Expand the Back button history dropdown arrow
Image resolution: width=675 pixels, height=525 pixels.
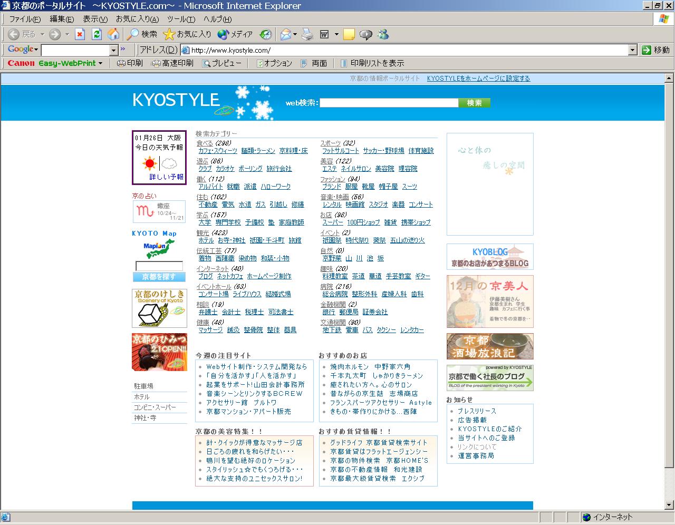pyautogui.click(x=42, y=35)
